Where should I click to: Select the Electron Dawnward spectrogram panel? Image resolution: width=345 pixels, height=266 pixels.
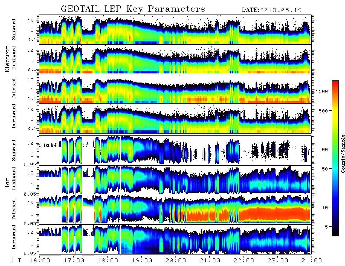point(175,118)
